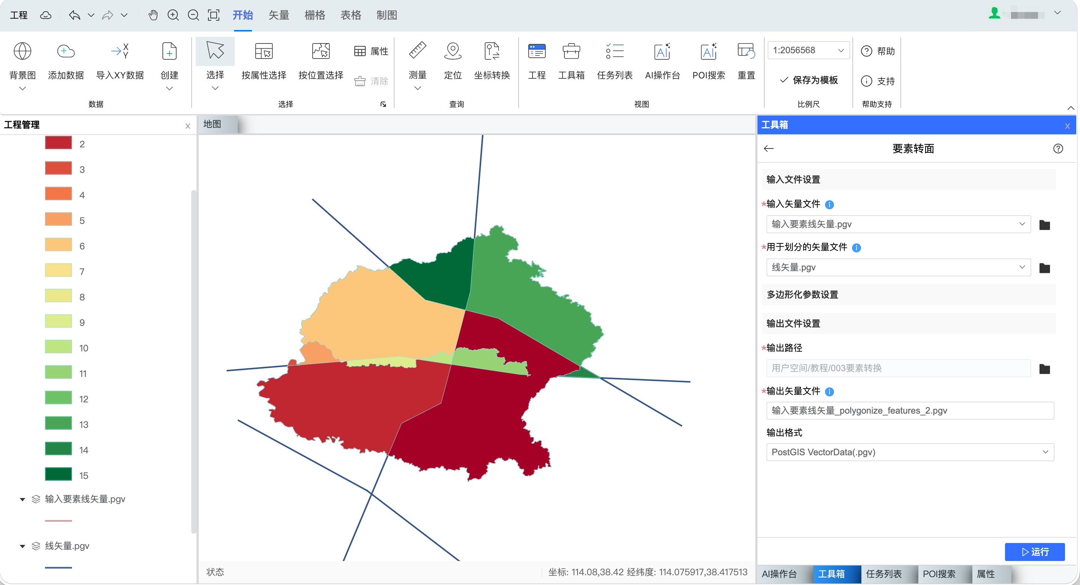The height and width of the screenshot is (585, 1080).
Task: Expand the redo history dropdown arrow
Action: pos(124,15)
